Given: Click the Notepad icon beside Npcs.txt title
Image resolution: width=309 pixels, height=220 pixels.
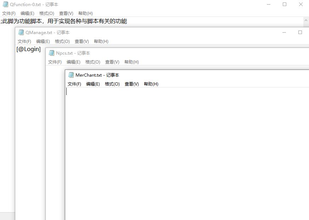Looking at the screenshot, I should point(51,53).
